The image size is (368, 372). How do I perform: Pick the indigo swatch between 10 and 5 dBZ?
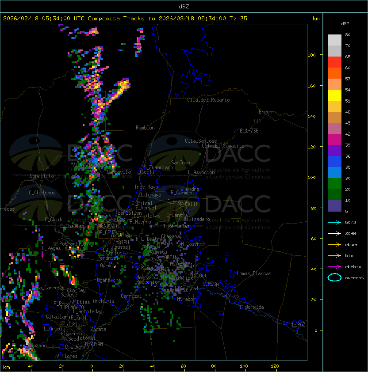coord(334,206)
